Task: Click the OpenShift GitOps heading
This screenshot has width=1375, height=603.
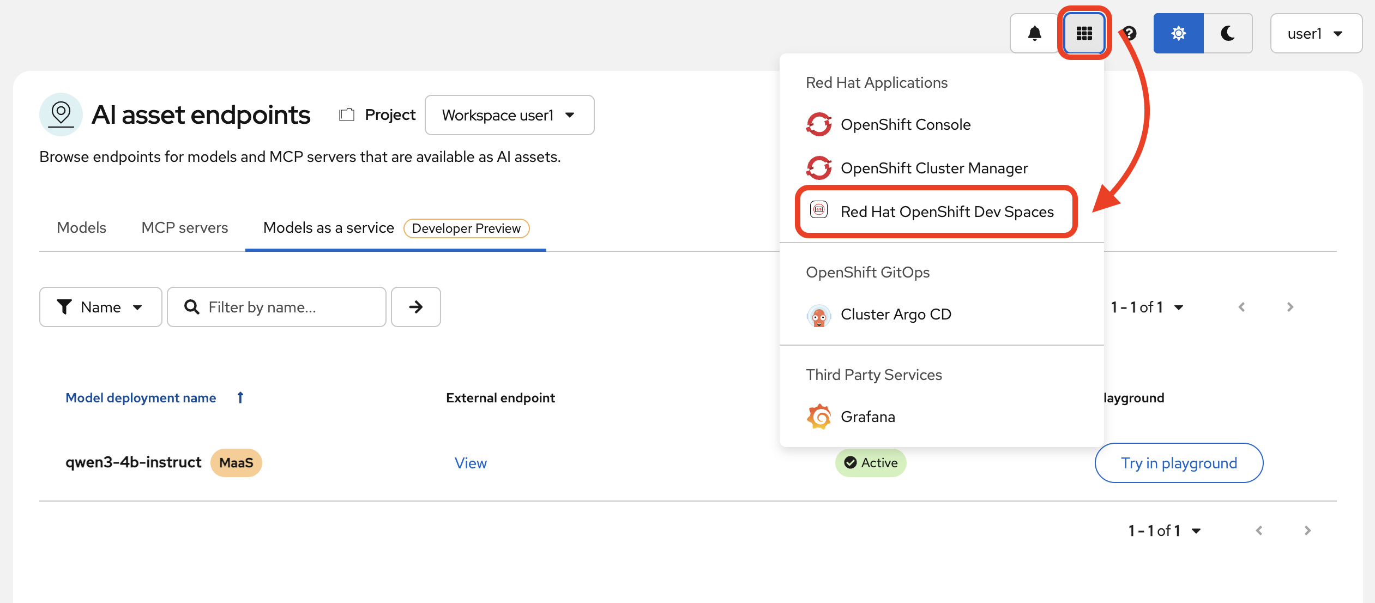Action: pyautogui.click(x=867, y=272)
